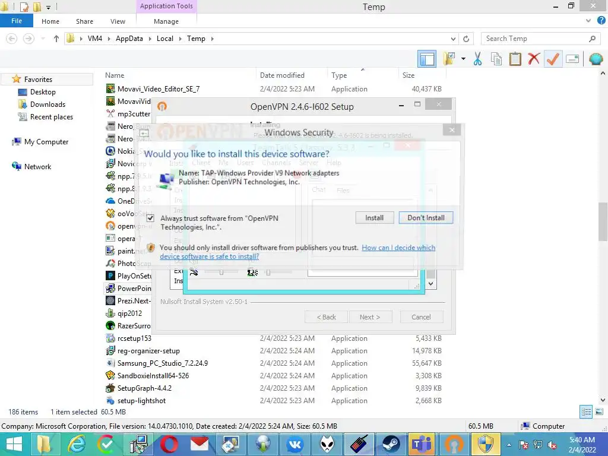Open Desktop in Favorites
The height and width of the screenshot is (456, 608).
pos(43,92)
